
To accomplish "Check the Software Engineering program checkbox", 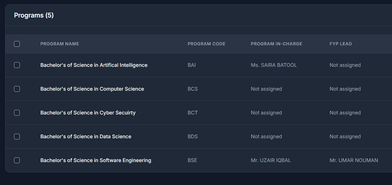I will pyautogui.click(x=17, y=160).
